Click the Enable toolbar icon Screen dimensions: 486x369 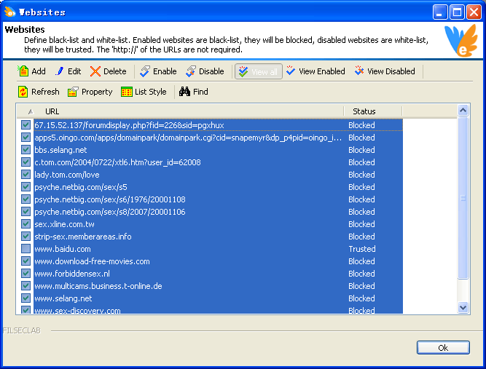(146, 71)
